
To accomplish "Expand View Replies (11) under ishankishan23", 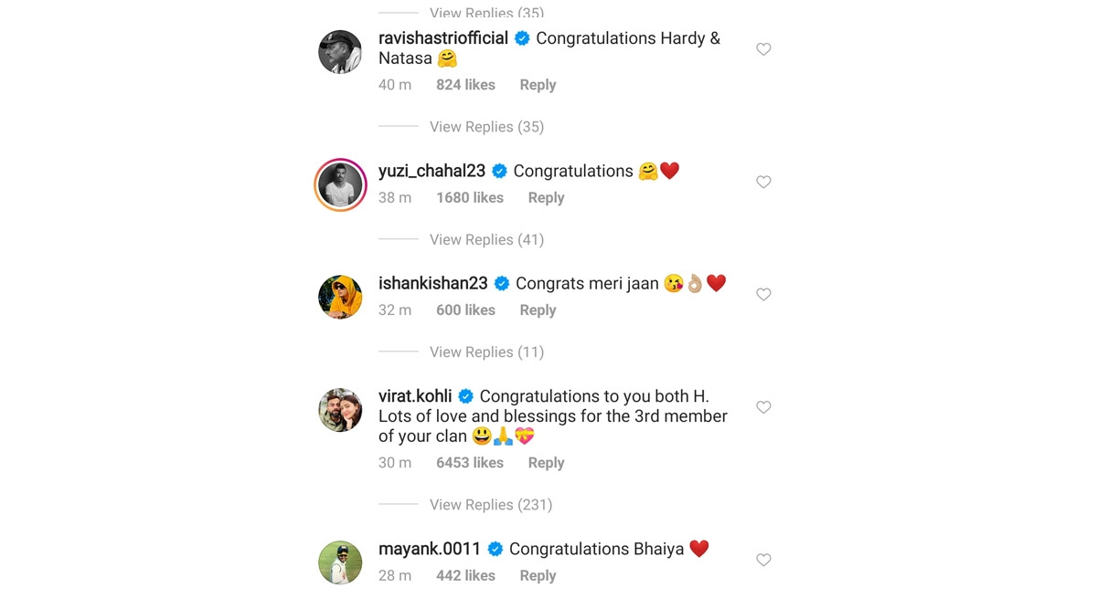I will 486,352.
